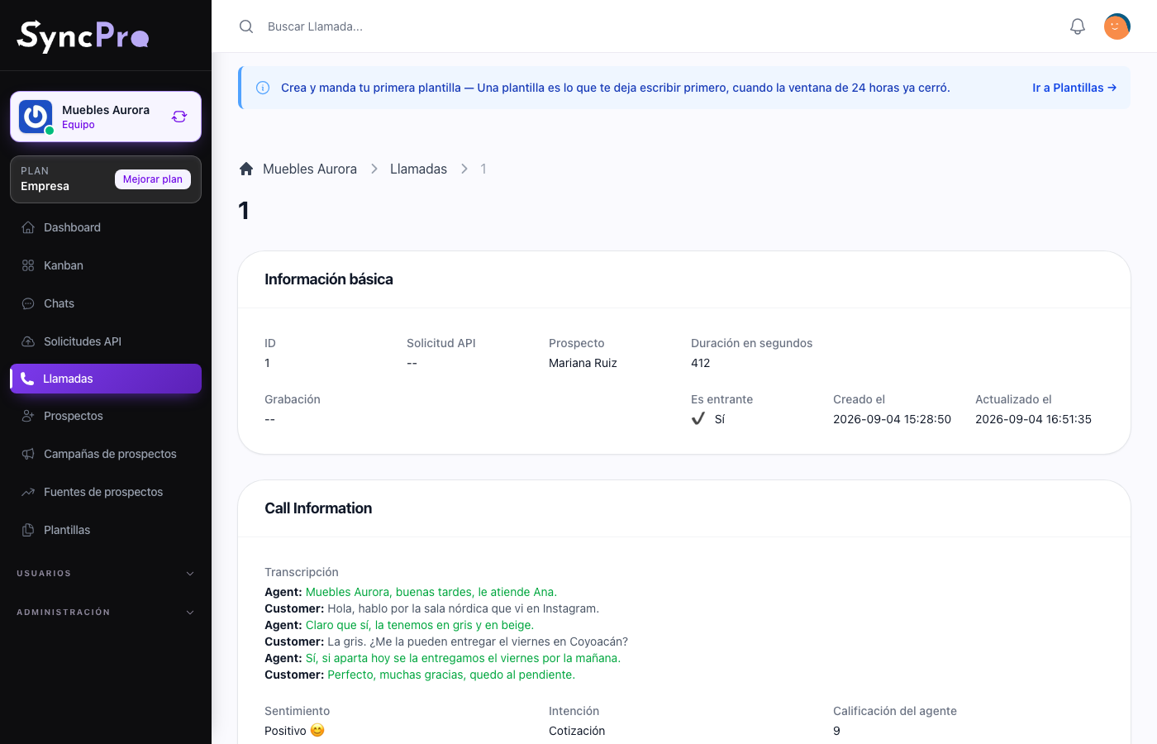Switch team with the swap arrows icon
This screenshot has height=744, width=1157.
(x=179, y=117)
